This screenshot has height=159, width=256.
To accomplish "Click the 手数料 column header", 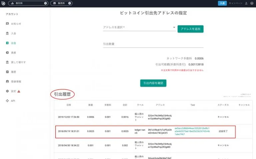I will tap(108, 105).
